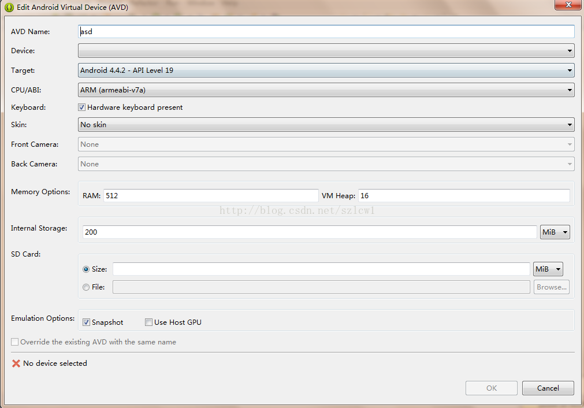The height and width of the screenshot is (408, 584).
Task: Click the OK button
Action: click(x=491, y=388)
